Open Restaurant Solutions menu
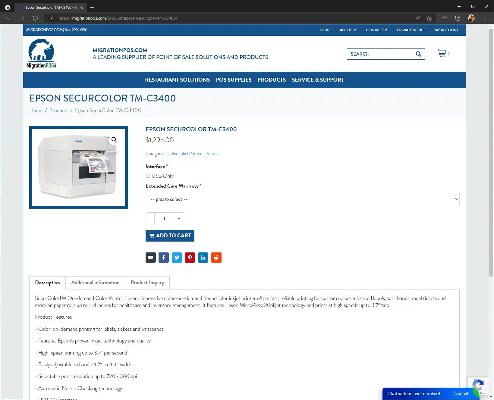Screen dimensions: 494x400 tap(178, 80)
